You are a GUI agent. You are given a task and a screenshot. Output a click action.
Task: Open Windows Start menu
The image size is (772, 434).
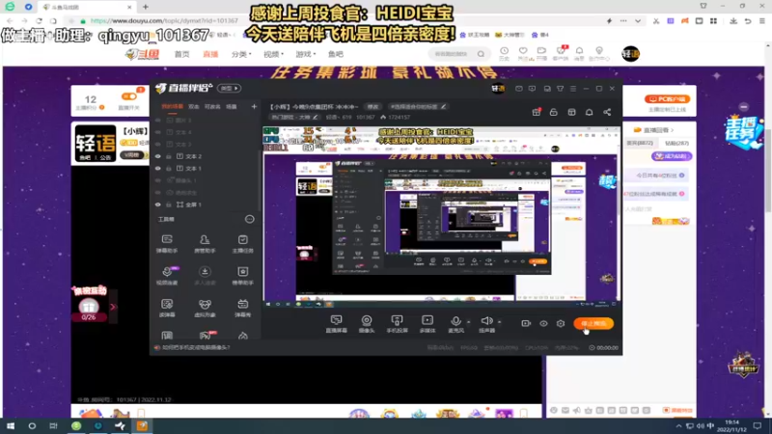(11, 426)
